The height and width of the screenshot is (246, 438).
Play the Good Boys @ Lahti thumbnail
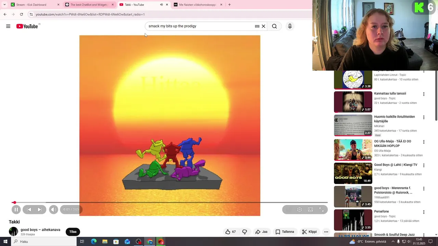pyautogui.click(x=353, y=173)
